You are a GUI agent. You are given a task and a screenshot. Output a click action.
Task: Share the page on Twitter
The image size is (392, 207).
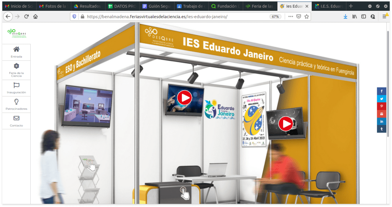click(x=382, y=99)
